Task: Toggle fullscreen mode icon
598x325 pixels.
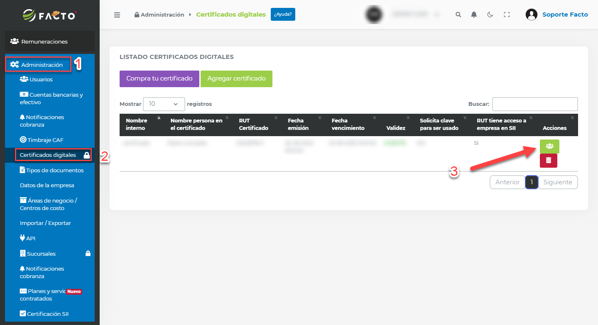Action: pos(506,15)
